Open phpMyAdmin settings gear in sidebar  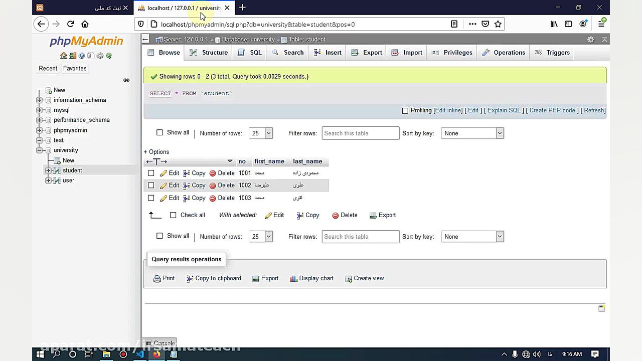click(x=100, y=56)
